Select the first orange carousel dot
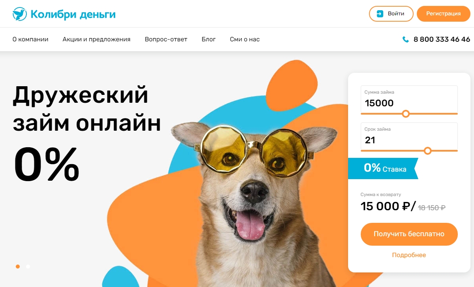 click(18, 267)
